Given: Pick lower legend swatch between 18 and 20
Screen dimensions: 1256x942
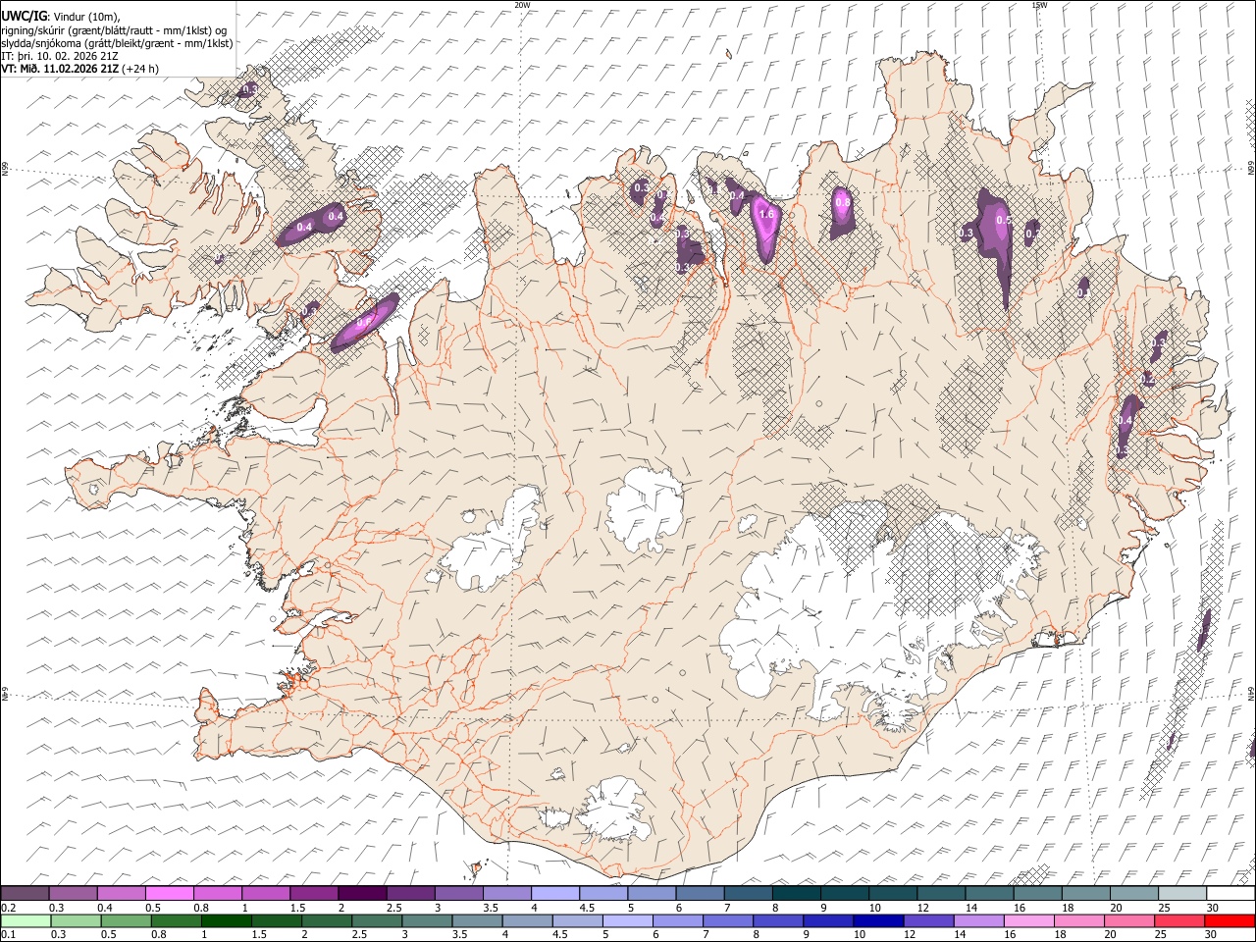Looking at the screenshot, I should point(1079,921).
